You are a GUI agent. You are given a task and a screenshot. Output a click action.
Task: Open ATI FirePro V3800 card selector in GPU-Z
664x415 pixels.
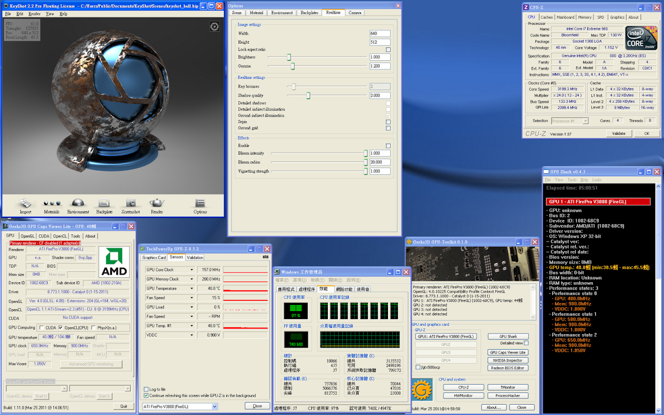(180, 407)
